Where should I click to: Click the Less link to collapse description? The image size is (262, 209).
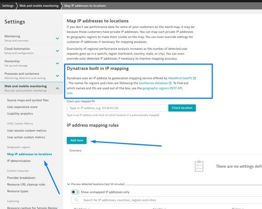[x=69, y=93]
